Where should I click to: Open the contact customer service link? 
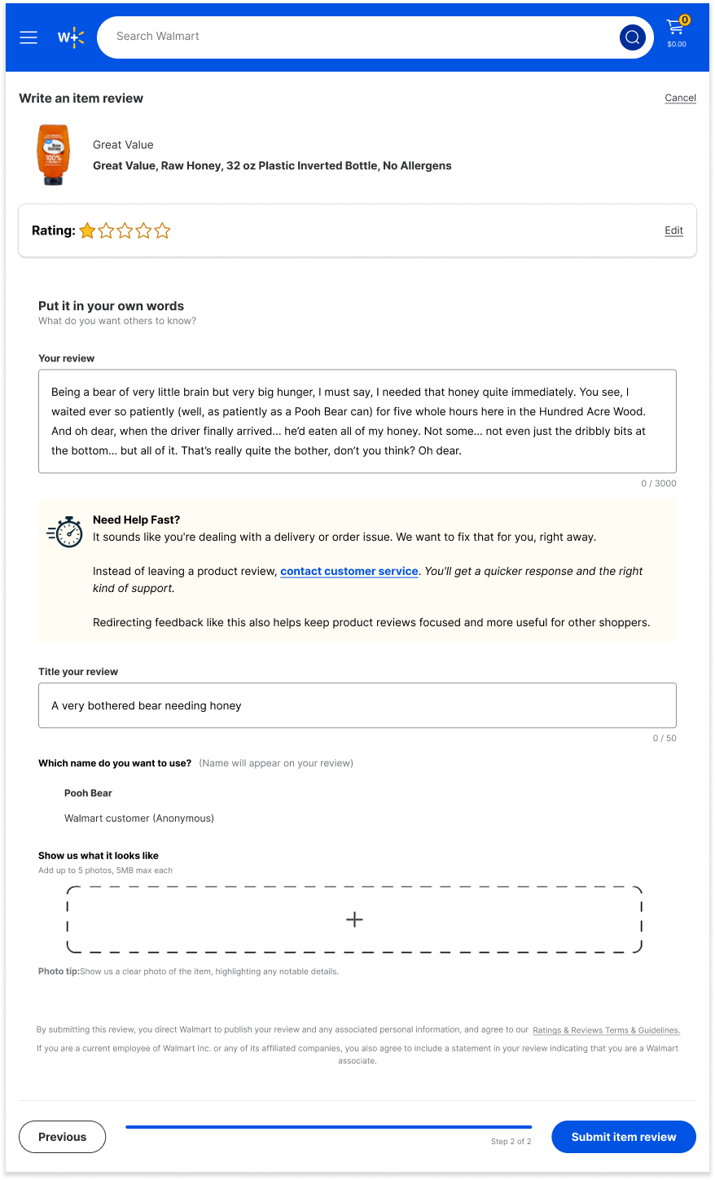pos(349,572)
